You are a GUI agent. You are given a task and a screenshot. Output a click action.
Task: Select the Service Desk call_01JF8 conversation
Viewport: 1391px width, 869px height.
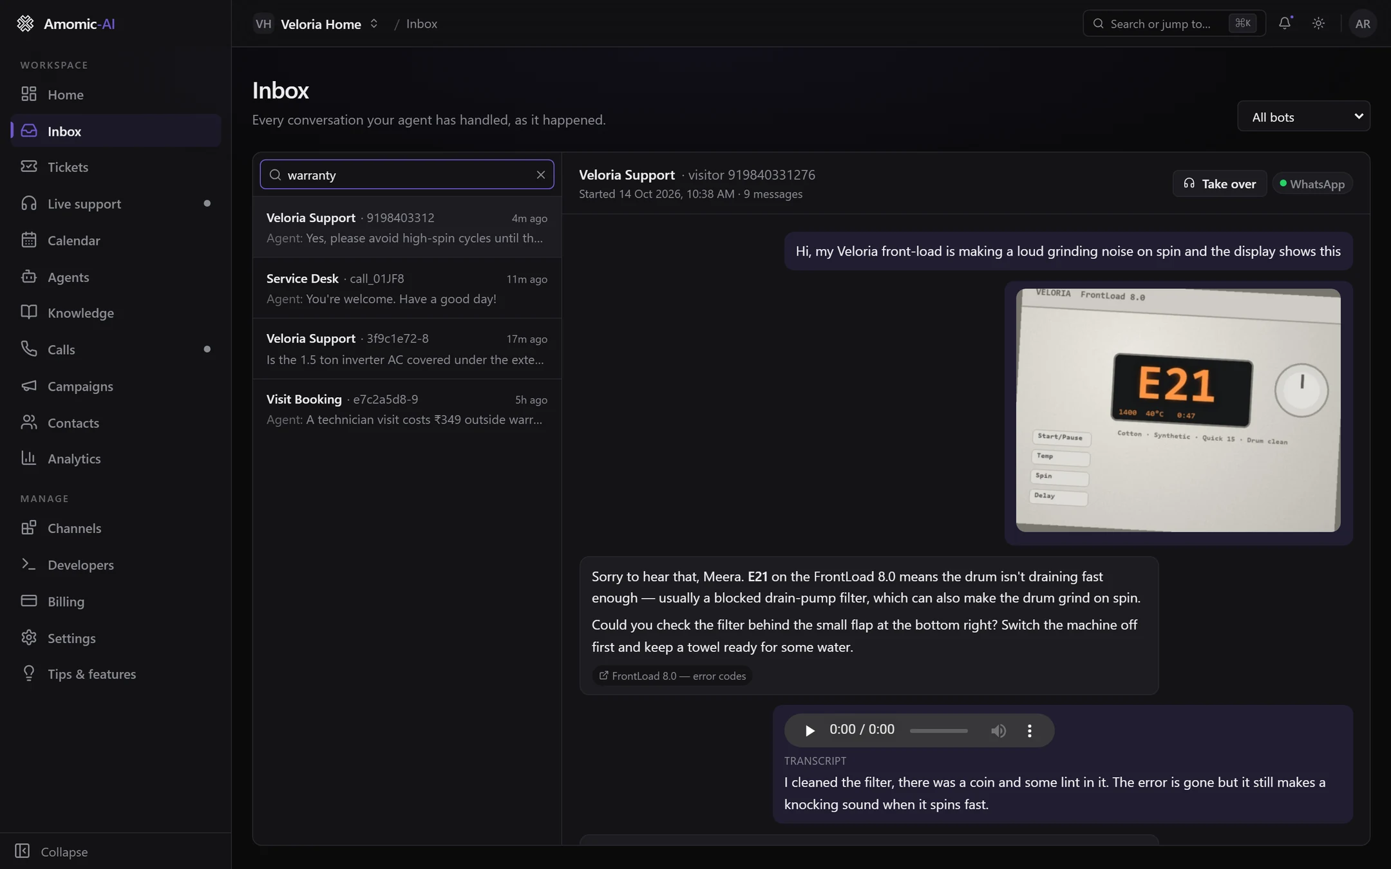coord(407,288)
